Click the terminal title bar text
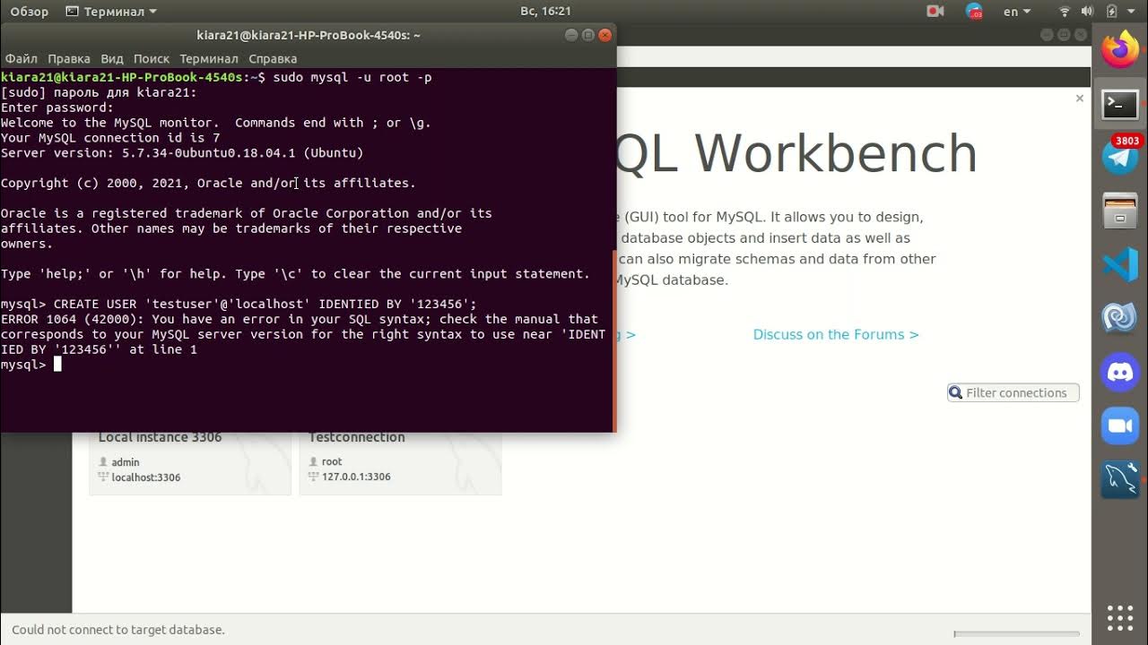The height and width of the screenshot is (645, 1148). [x=309, y=35]
